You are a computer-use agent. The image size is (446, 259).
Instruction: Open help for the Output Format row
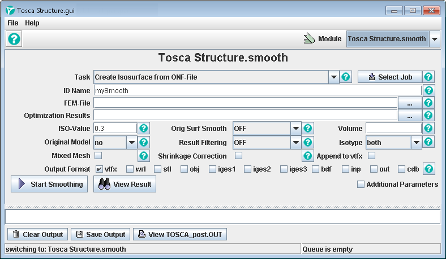coord(428,169)
